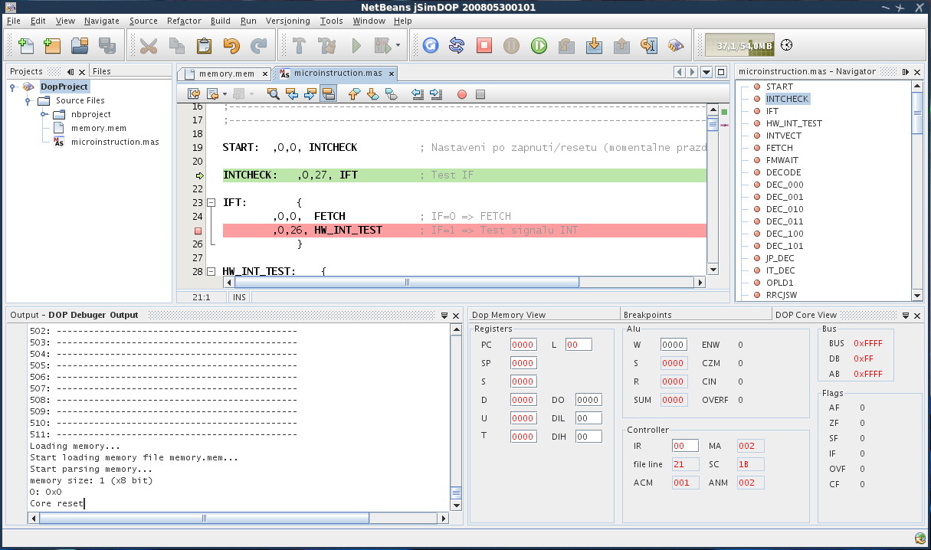This screenshot has height=550, width=931.
Task: Close the memory.mem tab
Action: point(265,74)
